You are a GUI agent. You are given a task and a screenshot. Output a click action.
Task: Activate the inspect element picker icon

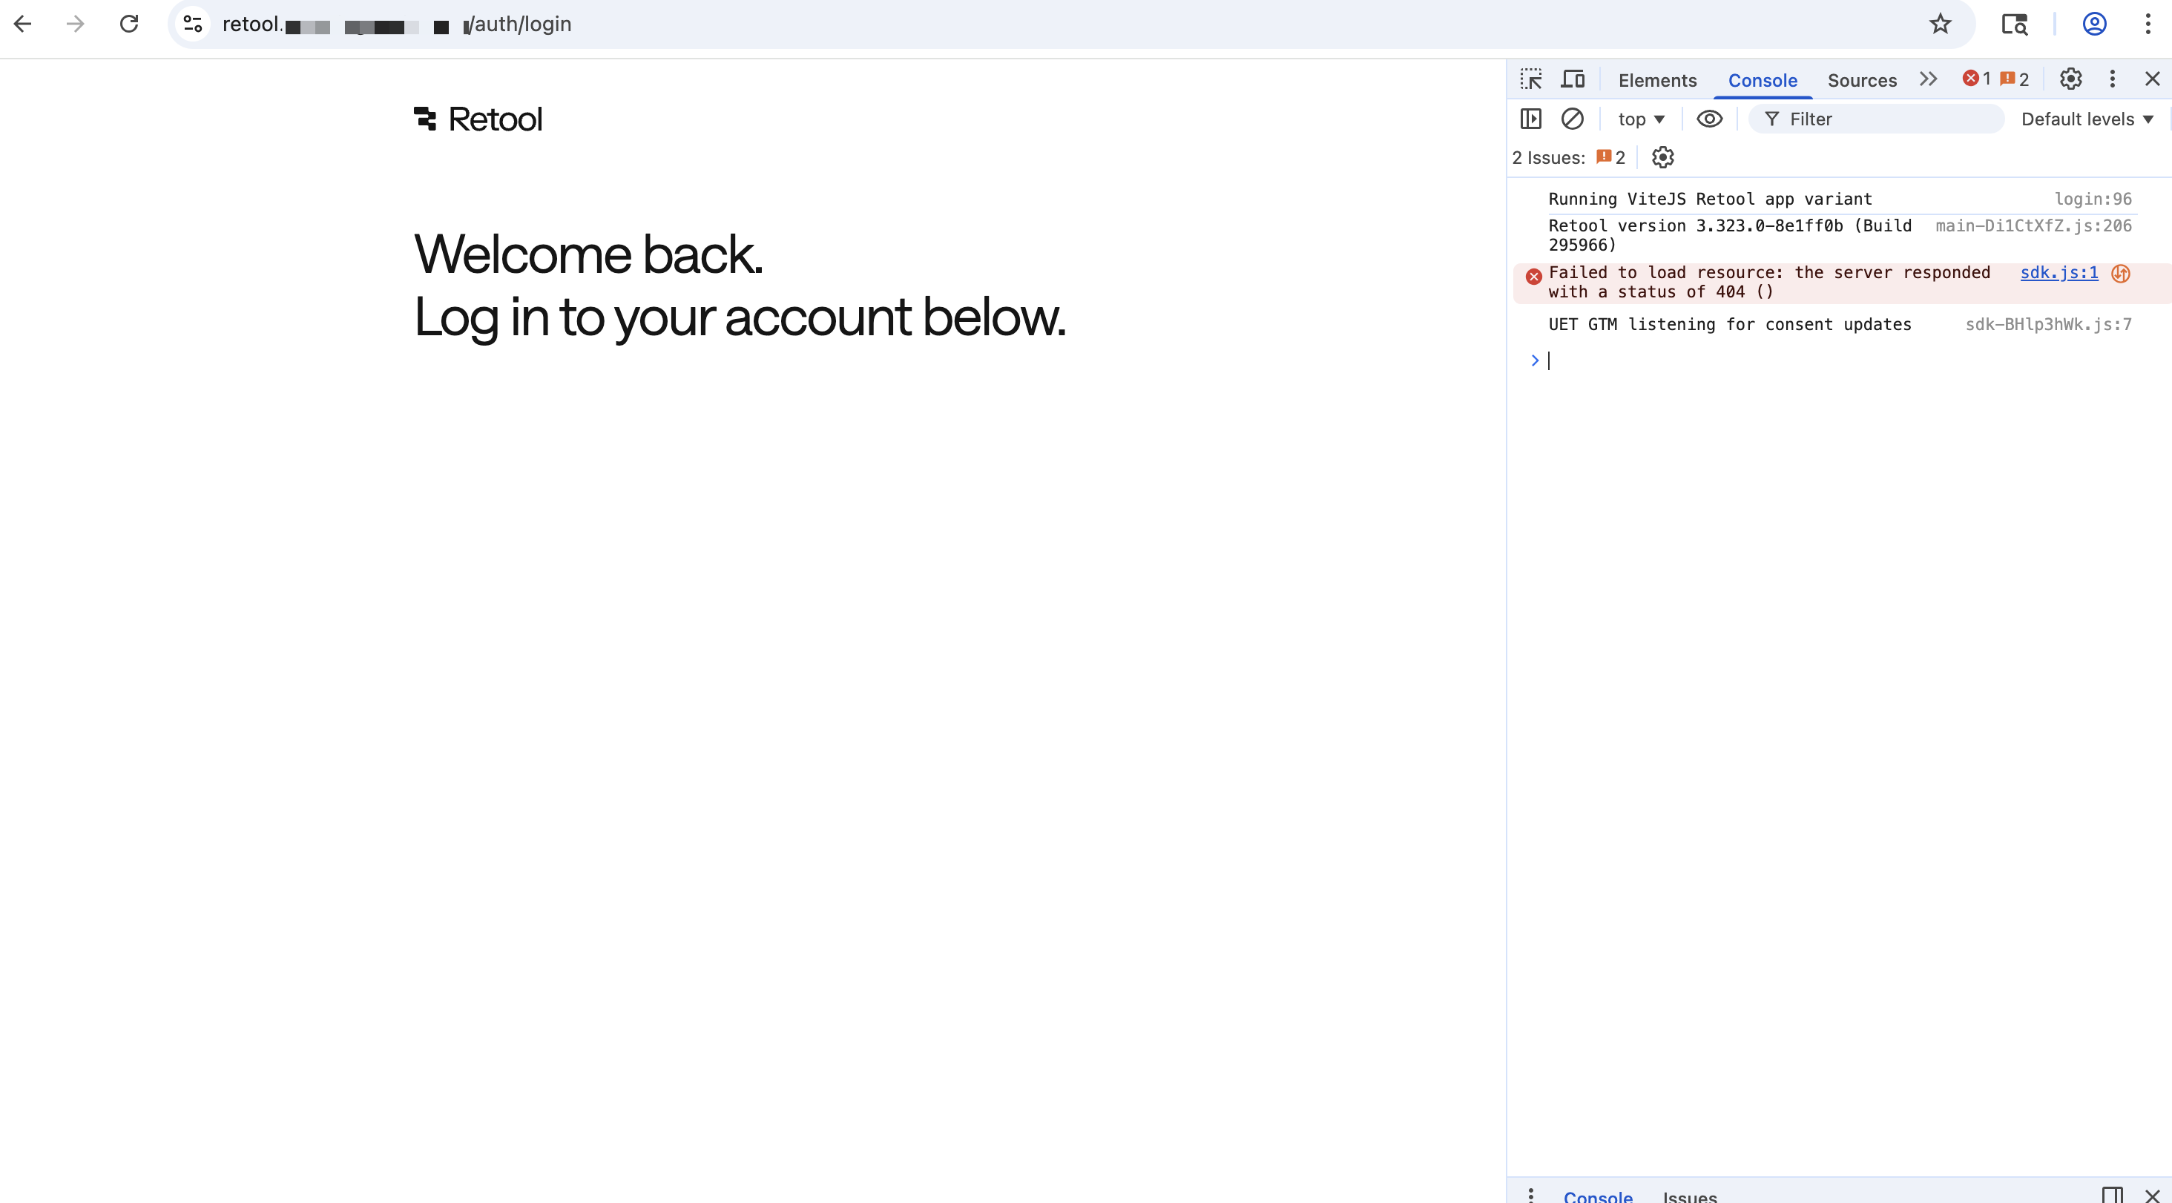[x=1531, y=79]
